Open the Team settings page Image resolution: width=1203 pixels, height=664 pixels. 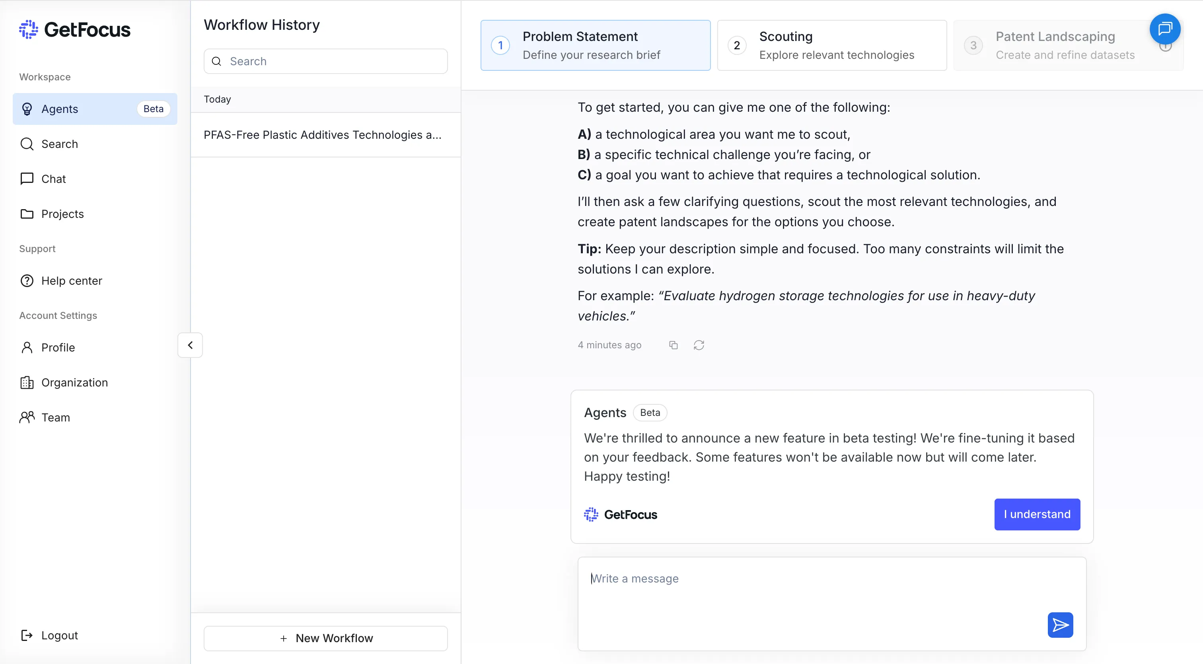95,417
